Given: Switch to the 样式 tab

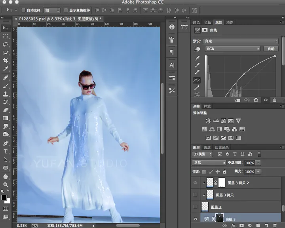Looking at the screenshot, I should pos(207,106).
